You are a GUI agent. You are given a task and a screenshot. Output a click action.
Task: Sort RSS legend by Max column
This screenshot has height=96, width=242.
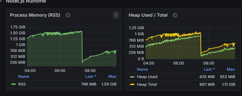coord(112,77)
